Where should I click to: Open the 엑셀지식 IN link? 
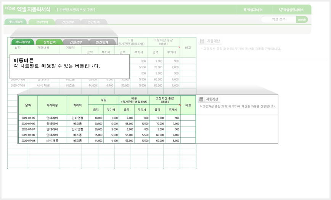253,10
